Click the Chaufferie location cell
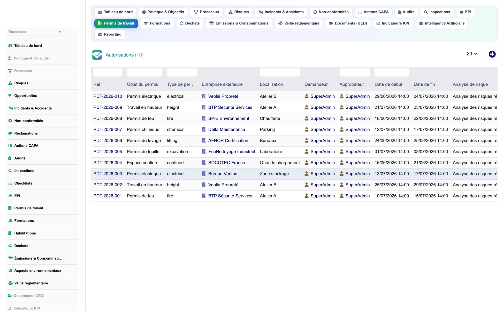The height and width of the screenshot is (311, 503). tap(270, 118)
